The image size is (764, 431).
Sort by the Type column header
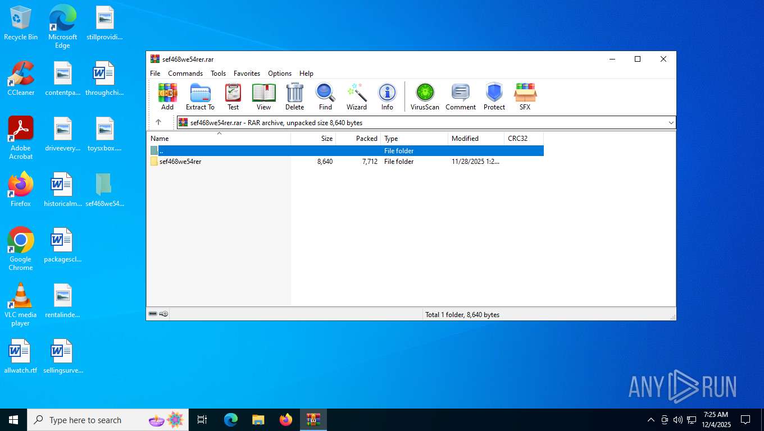pos(415,139)
